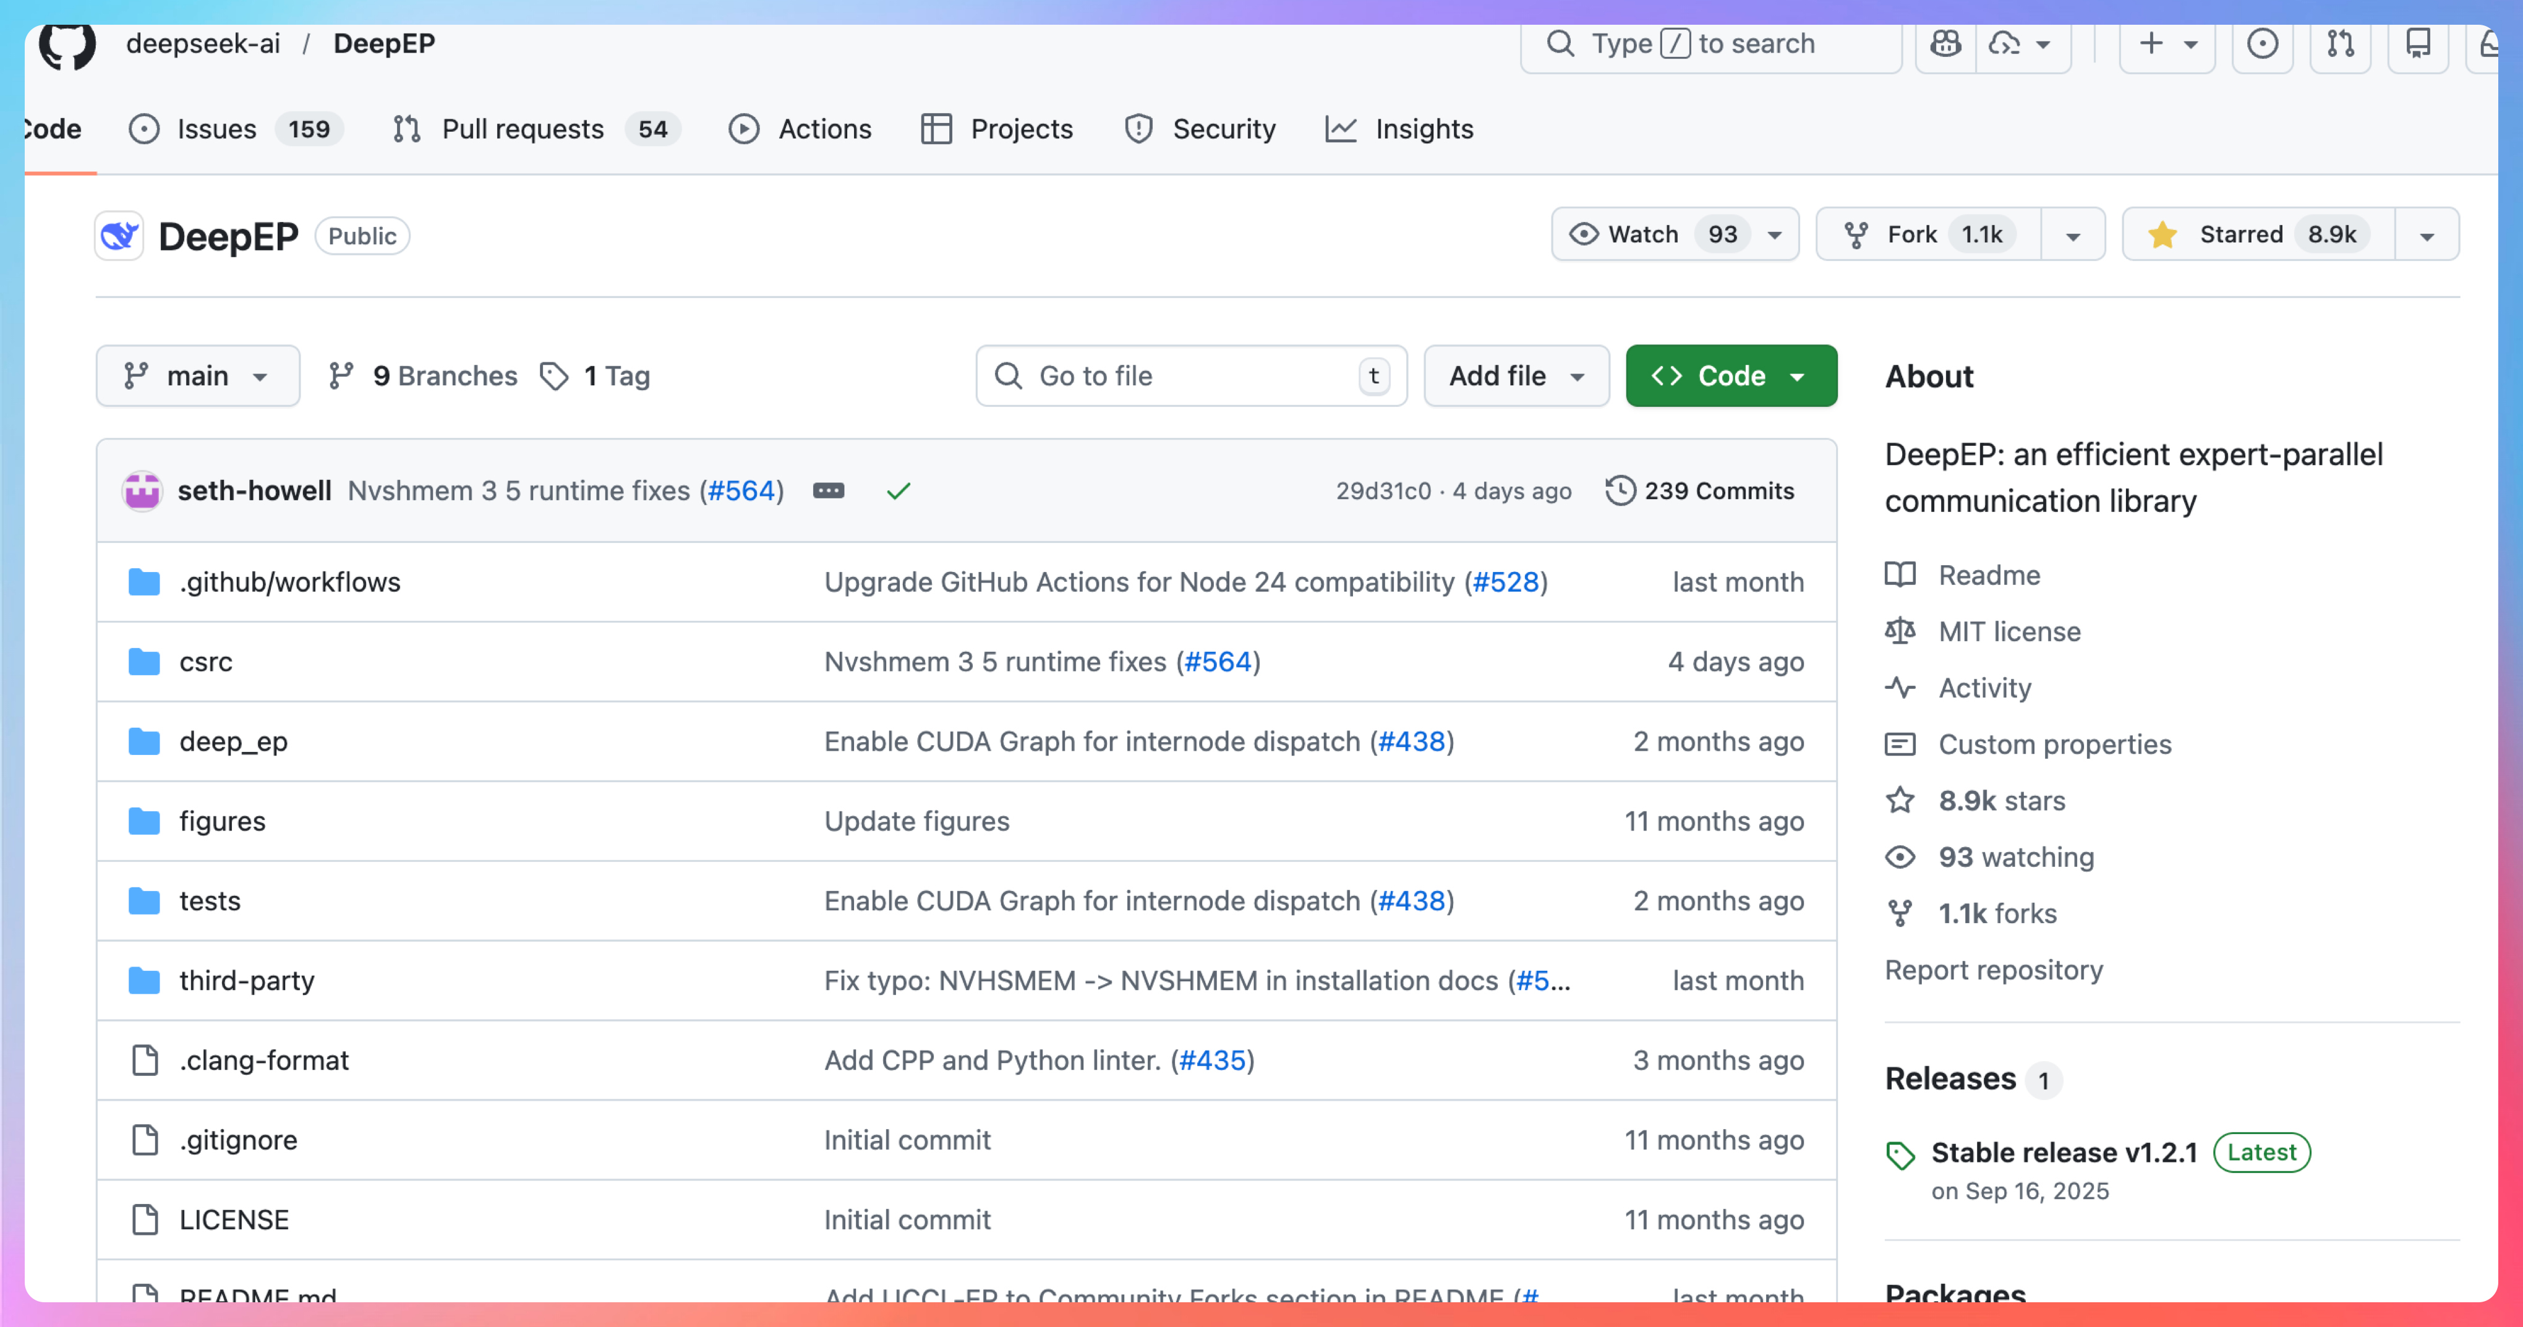2523x1327 pixels.
Task: Open the green Code dropdown
Action: [1730, 376]
